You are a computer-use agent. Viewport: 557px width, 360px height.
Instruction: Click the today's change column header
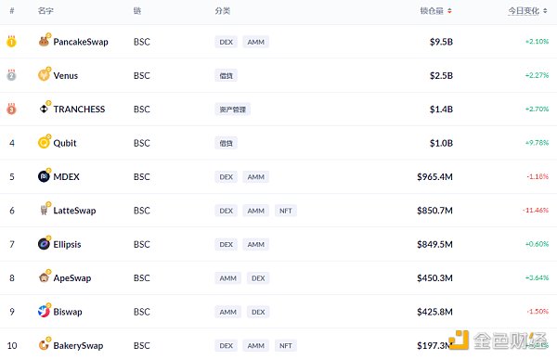[524, 11]
